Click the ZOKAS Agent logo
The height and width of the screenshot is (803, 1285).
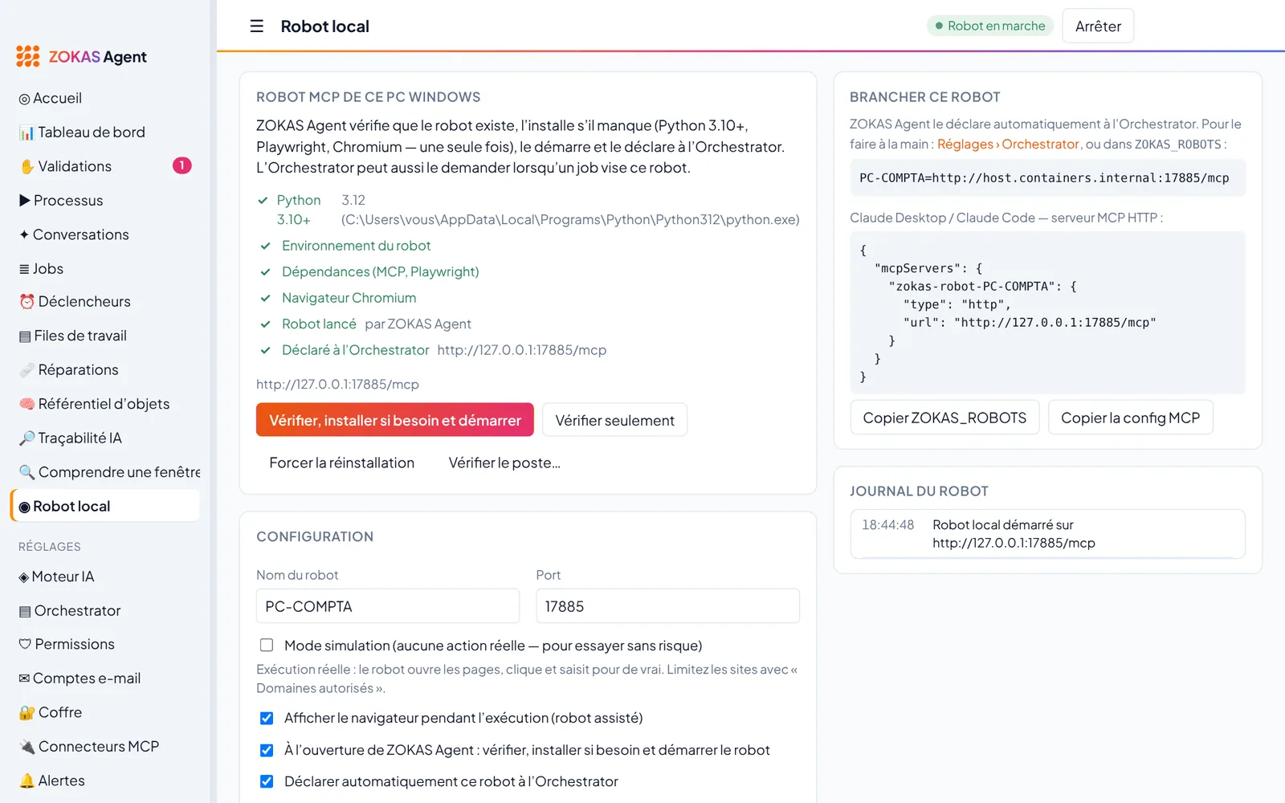tap(81, 56)
